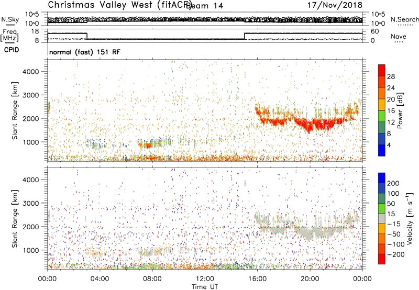Pick the gray -15 to 15 velocity swatch
This screenshot has width=419, height=290.
pyautogui.click(x=382, y=218)
